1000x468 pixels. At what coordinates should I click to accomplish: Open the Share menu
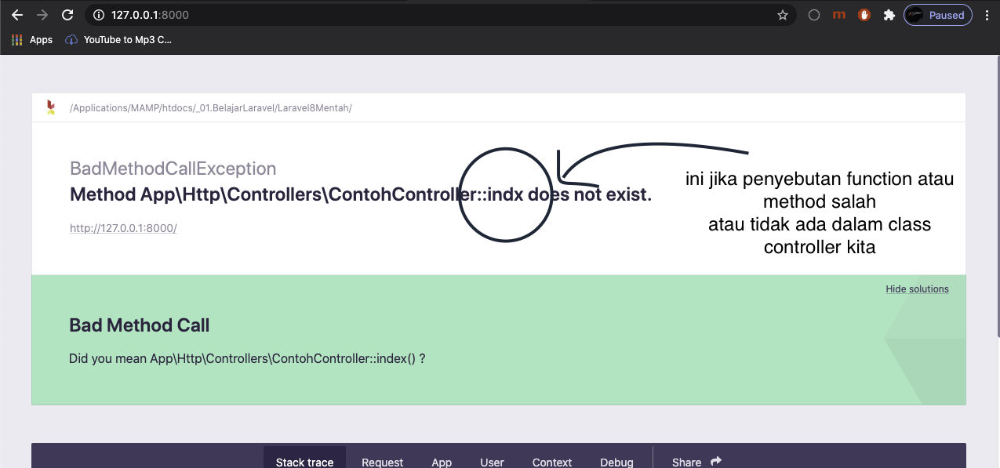pos(696,461)
